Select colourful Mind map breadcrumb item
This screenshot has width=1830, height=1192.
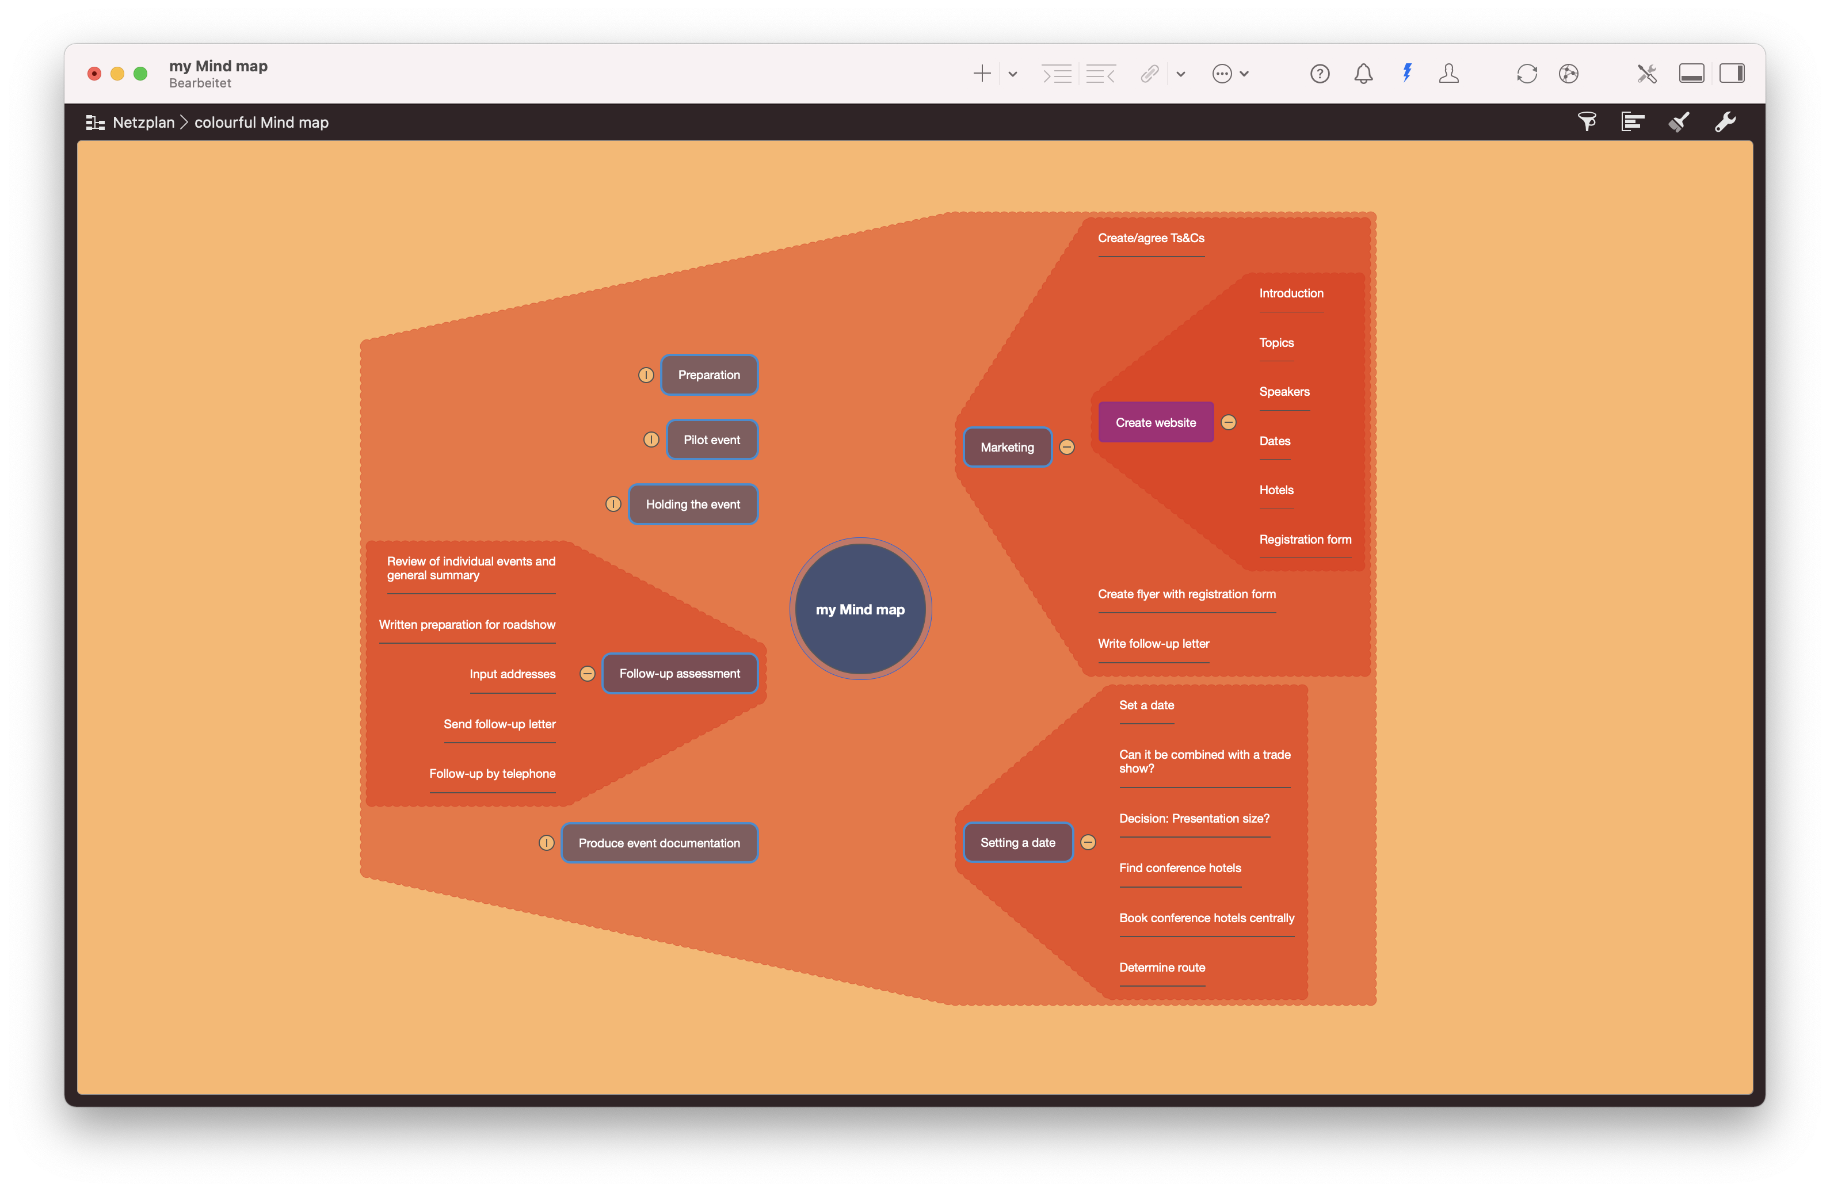(261, 122)
